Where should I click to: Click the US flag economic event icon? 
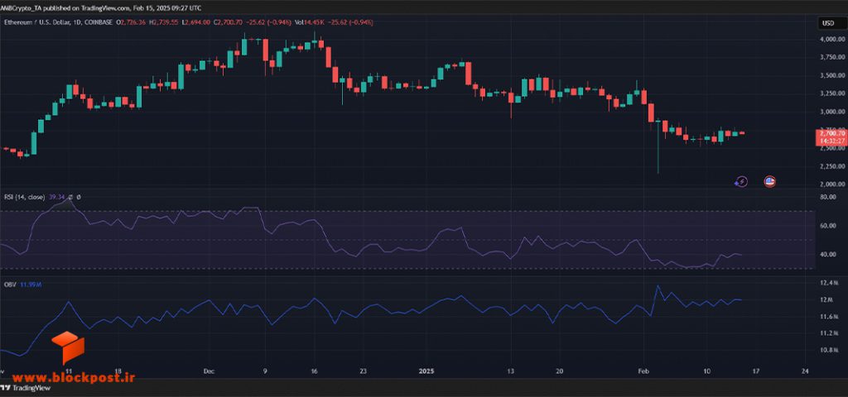pyautogui.click(x=769, y=182)
